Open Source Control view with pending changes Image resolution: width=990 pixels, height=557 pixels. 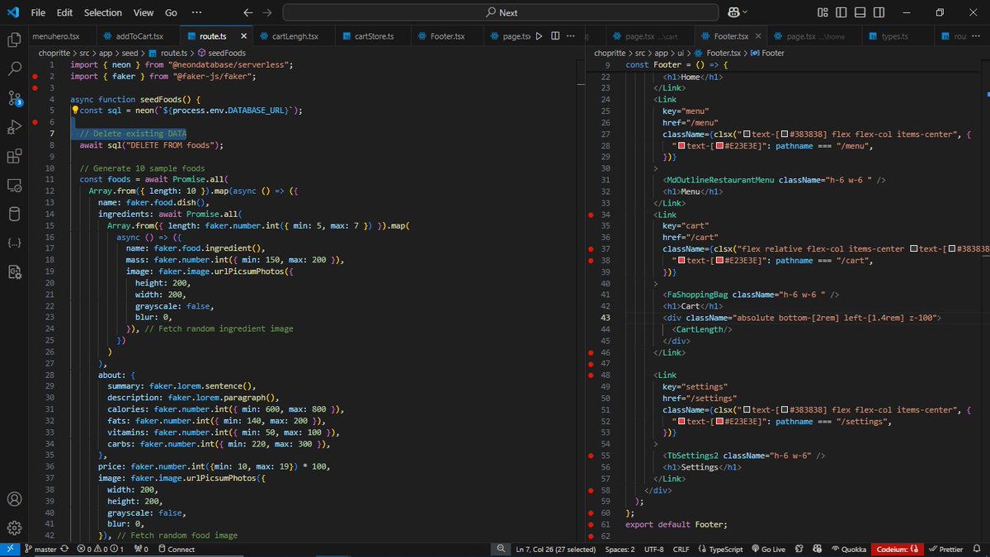[x=13, y=98]
